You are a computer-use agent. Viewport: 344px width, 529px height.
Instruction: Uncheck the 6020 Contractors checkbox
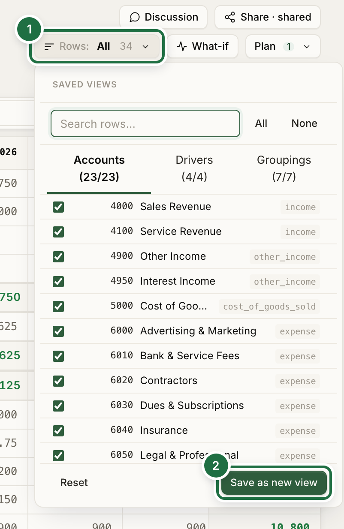pyautogui.click(x=58, y=381)
